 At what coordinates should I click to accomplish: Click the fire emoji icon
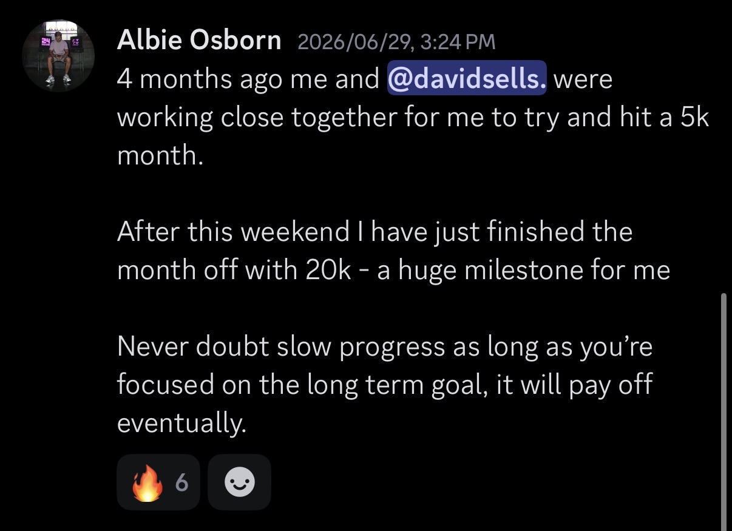(147, 482)
